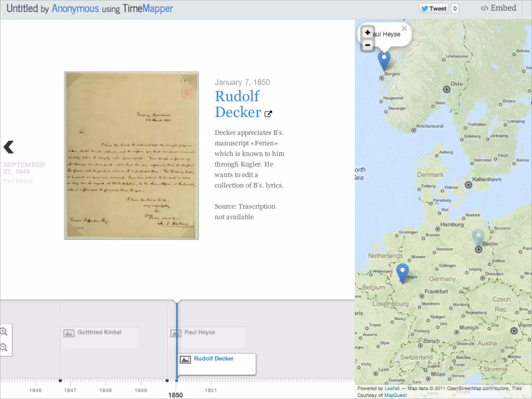
Task: Click the Tweet button
Action: [x=434, y=9]
